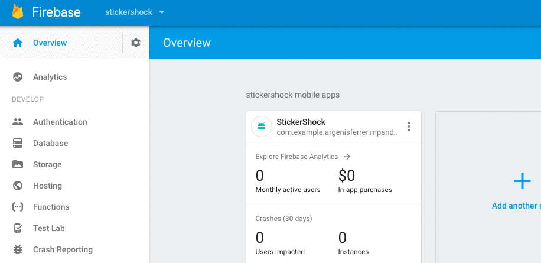
Task: Select Overview in the sidebar
Action: click(x=50, y=43)
